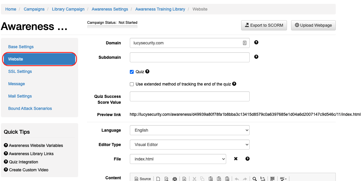Click help icon after extended tracking option
361x181 pixels.
[234, 84]
